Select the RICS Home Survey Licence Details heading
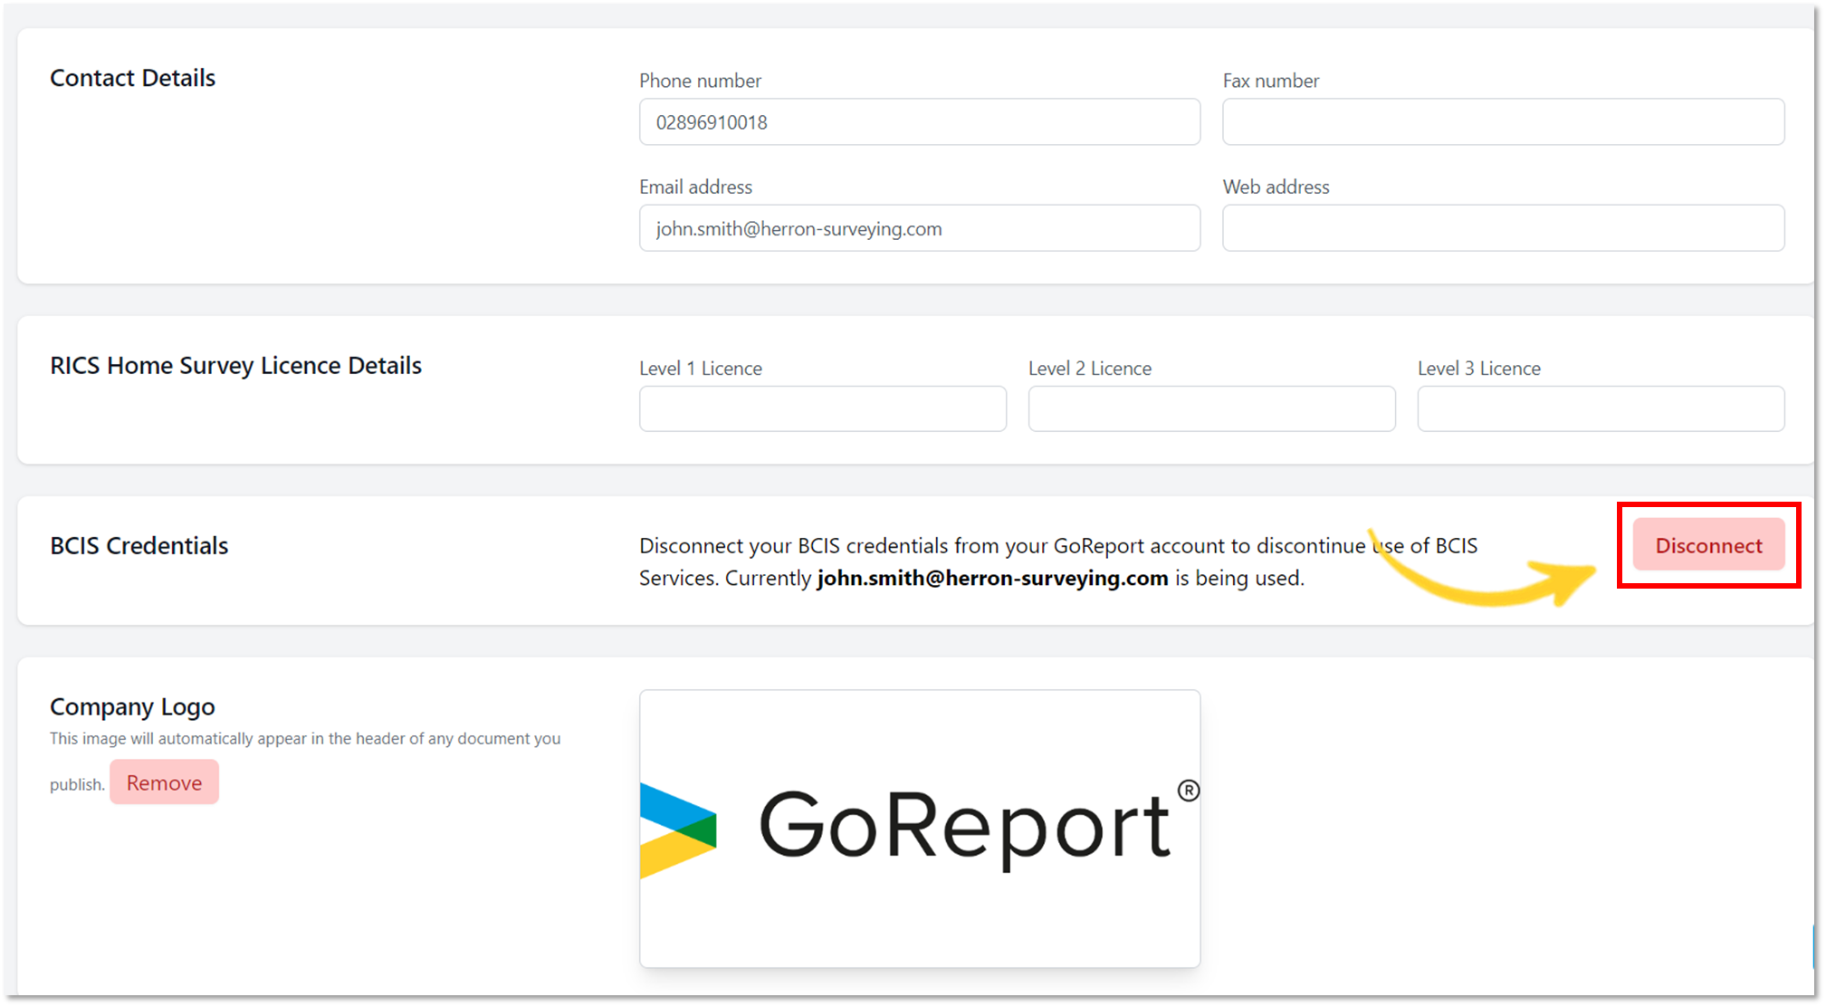Screen dimensions: 1826x1007 235,366
